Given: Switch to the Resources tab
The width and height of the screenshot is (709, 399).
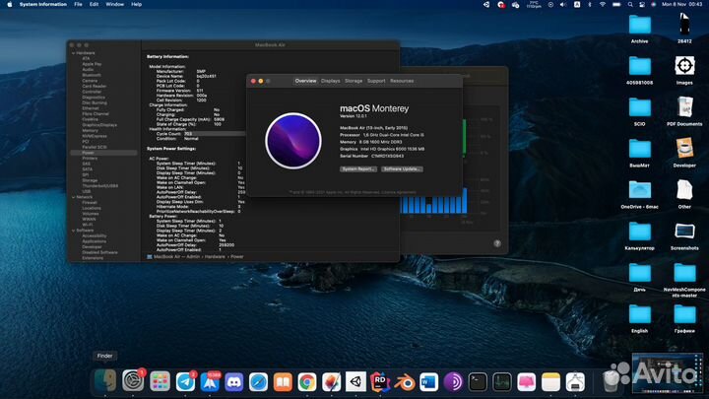Looking at the screenshot, I should pyautogui.click(x=402, y=81).
